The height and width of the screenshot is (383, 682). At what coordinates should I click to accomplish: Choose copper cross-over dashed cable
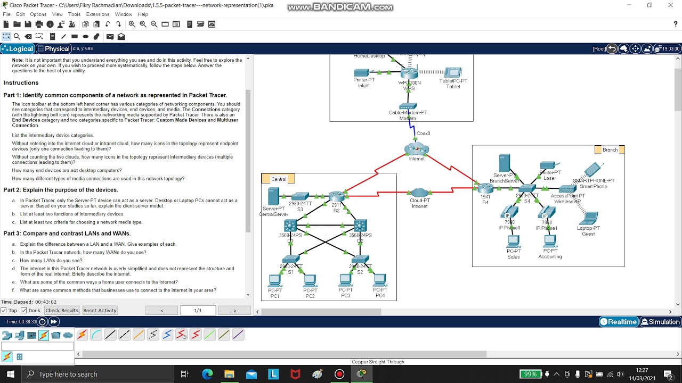[x=125, y=335]
